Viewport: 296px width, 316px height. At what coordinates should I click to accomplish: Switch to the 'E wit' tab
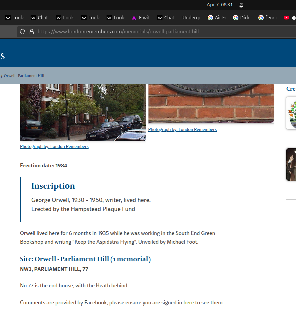click(141, 18)
